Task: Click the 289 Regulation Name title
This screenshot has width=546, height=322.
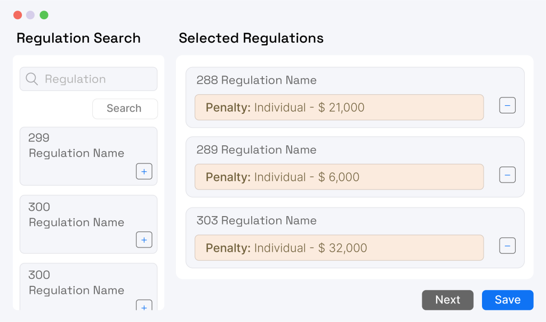Action: click(x=256, y=150)
